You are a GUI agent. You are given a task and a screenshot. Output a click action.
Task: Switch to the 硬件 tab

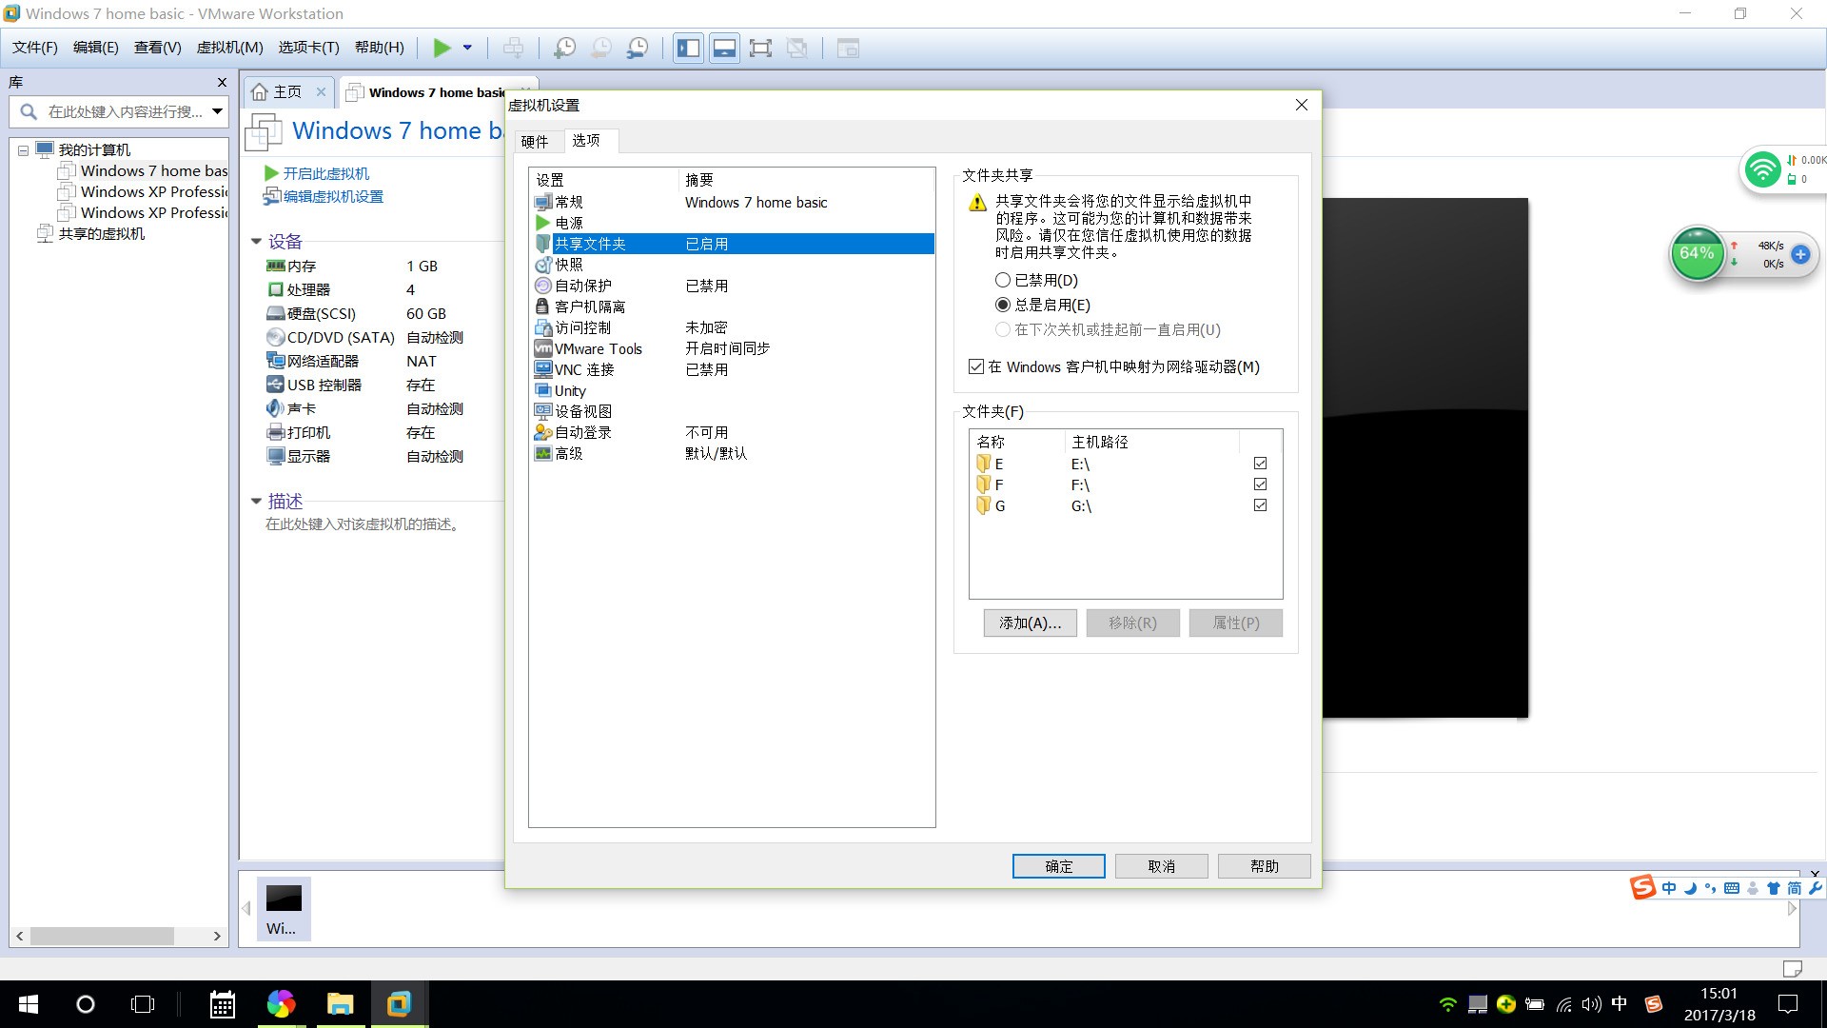click(535, 142)
